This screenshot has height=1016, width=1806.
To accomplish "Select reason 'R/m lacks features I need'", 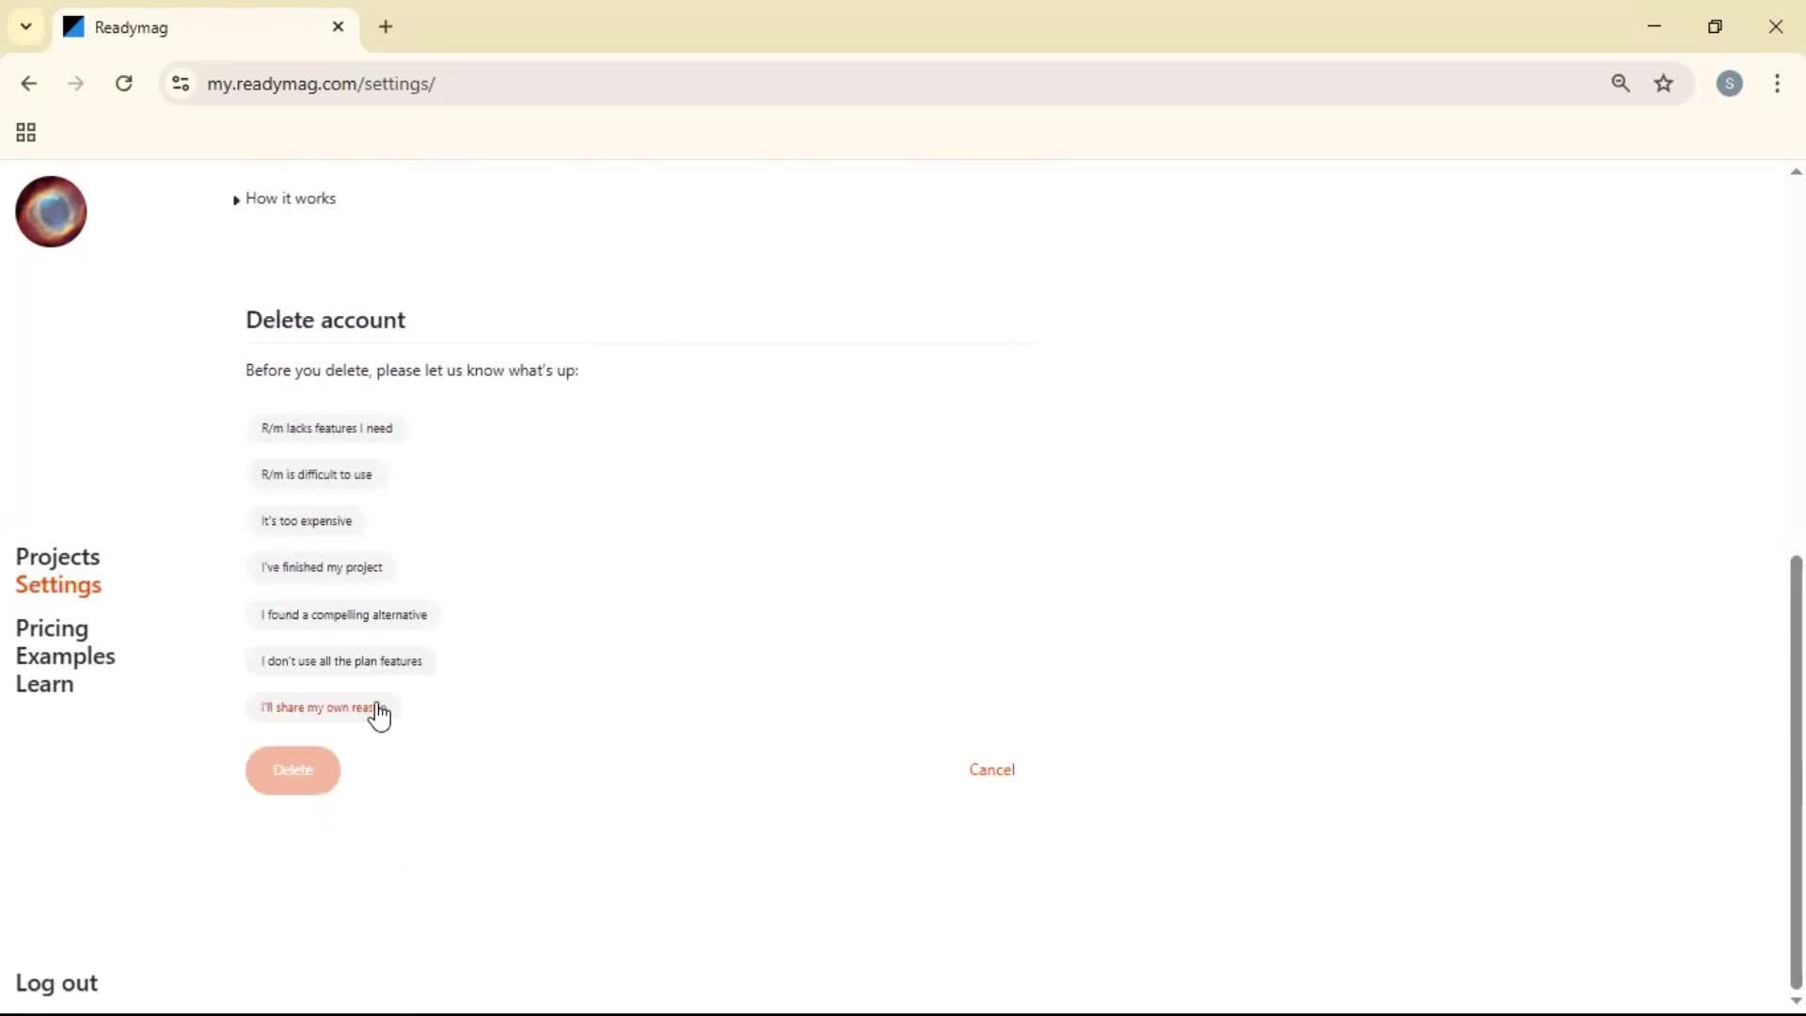I will [327, 428].
